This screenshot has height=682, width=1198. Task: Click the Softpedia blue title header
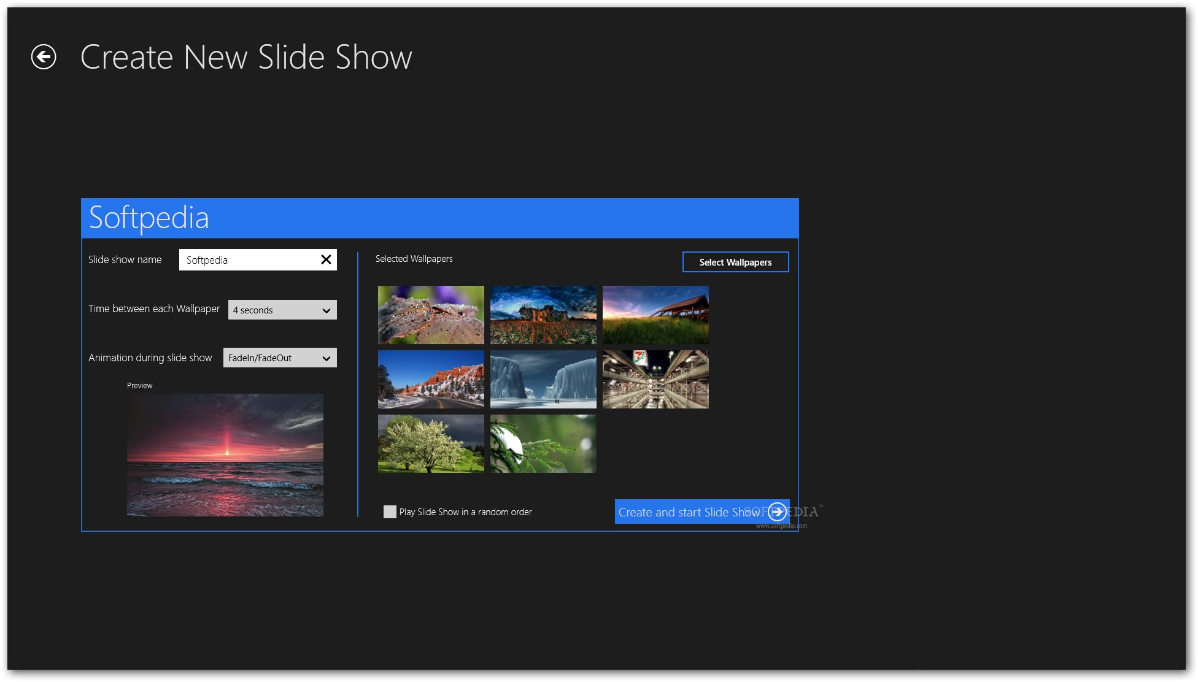[x=440, y=218]
